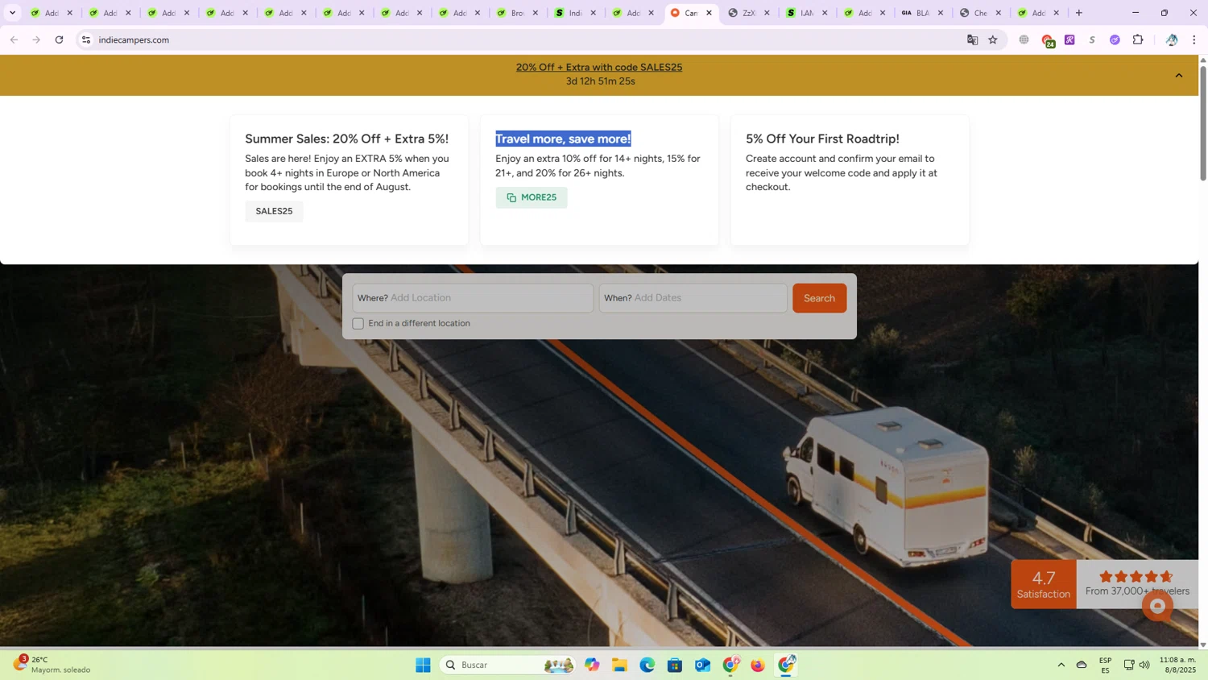The width and height of the screenshot is (1208, 680).
Task: Open the globe extension icon in toolbar
Action: [x=1024, y=39]
